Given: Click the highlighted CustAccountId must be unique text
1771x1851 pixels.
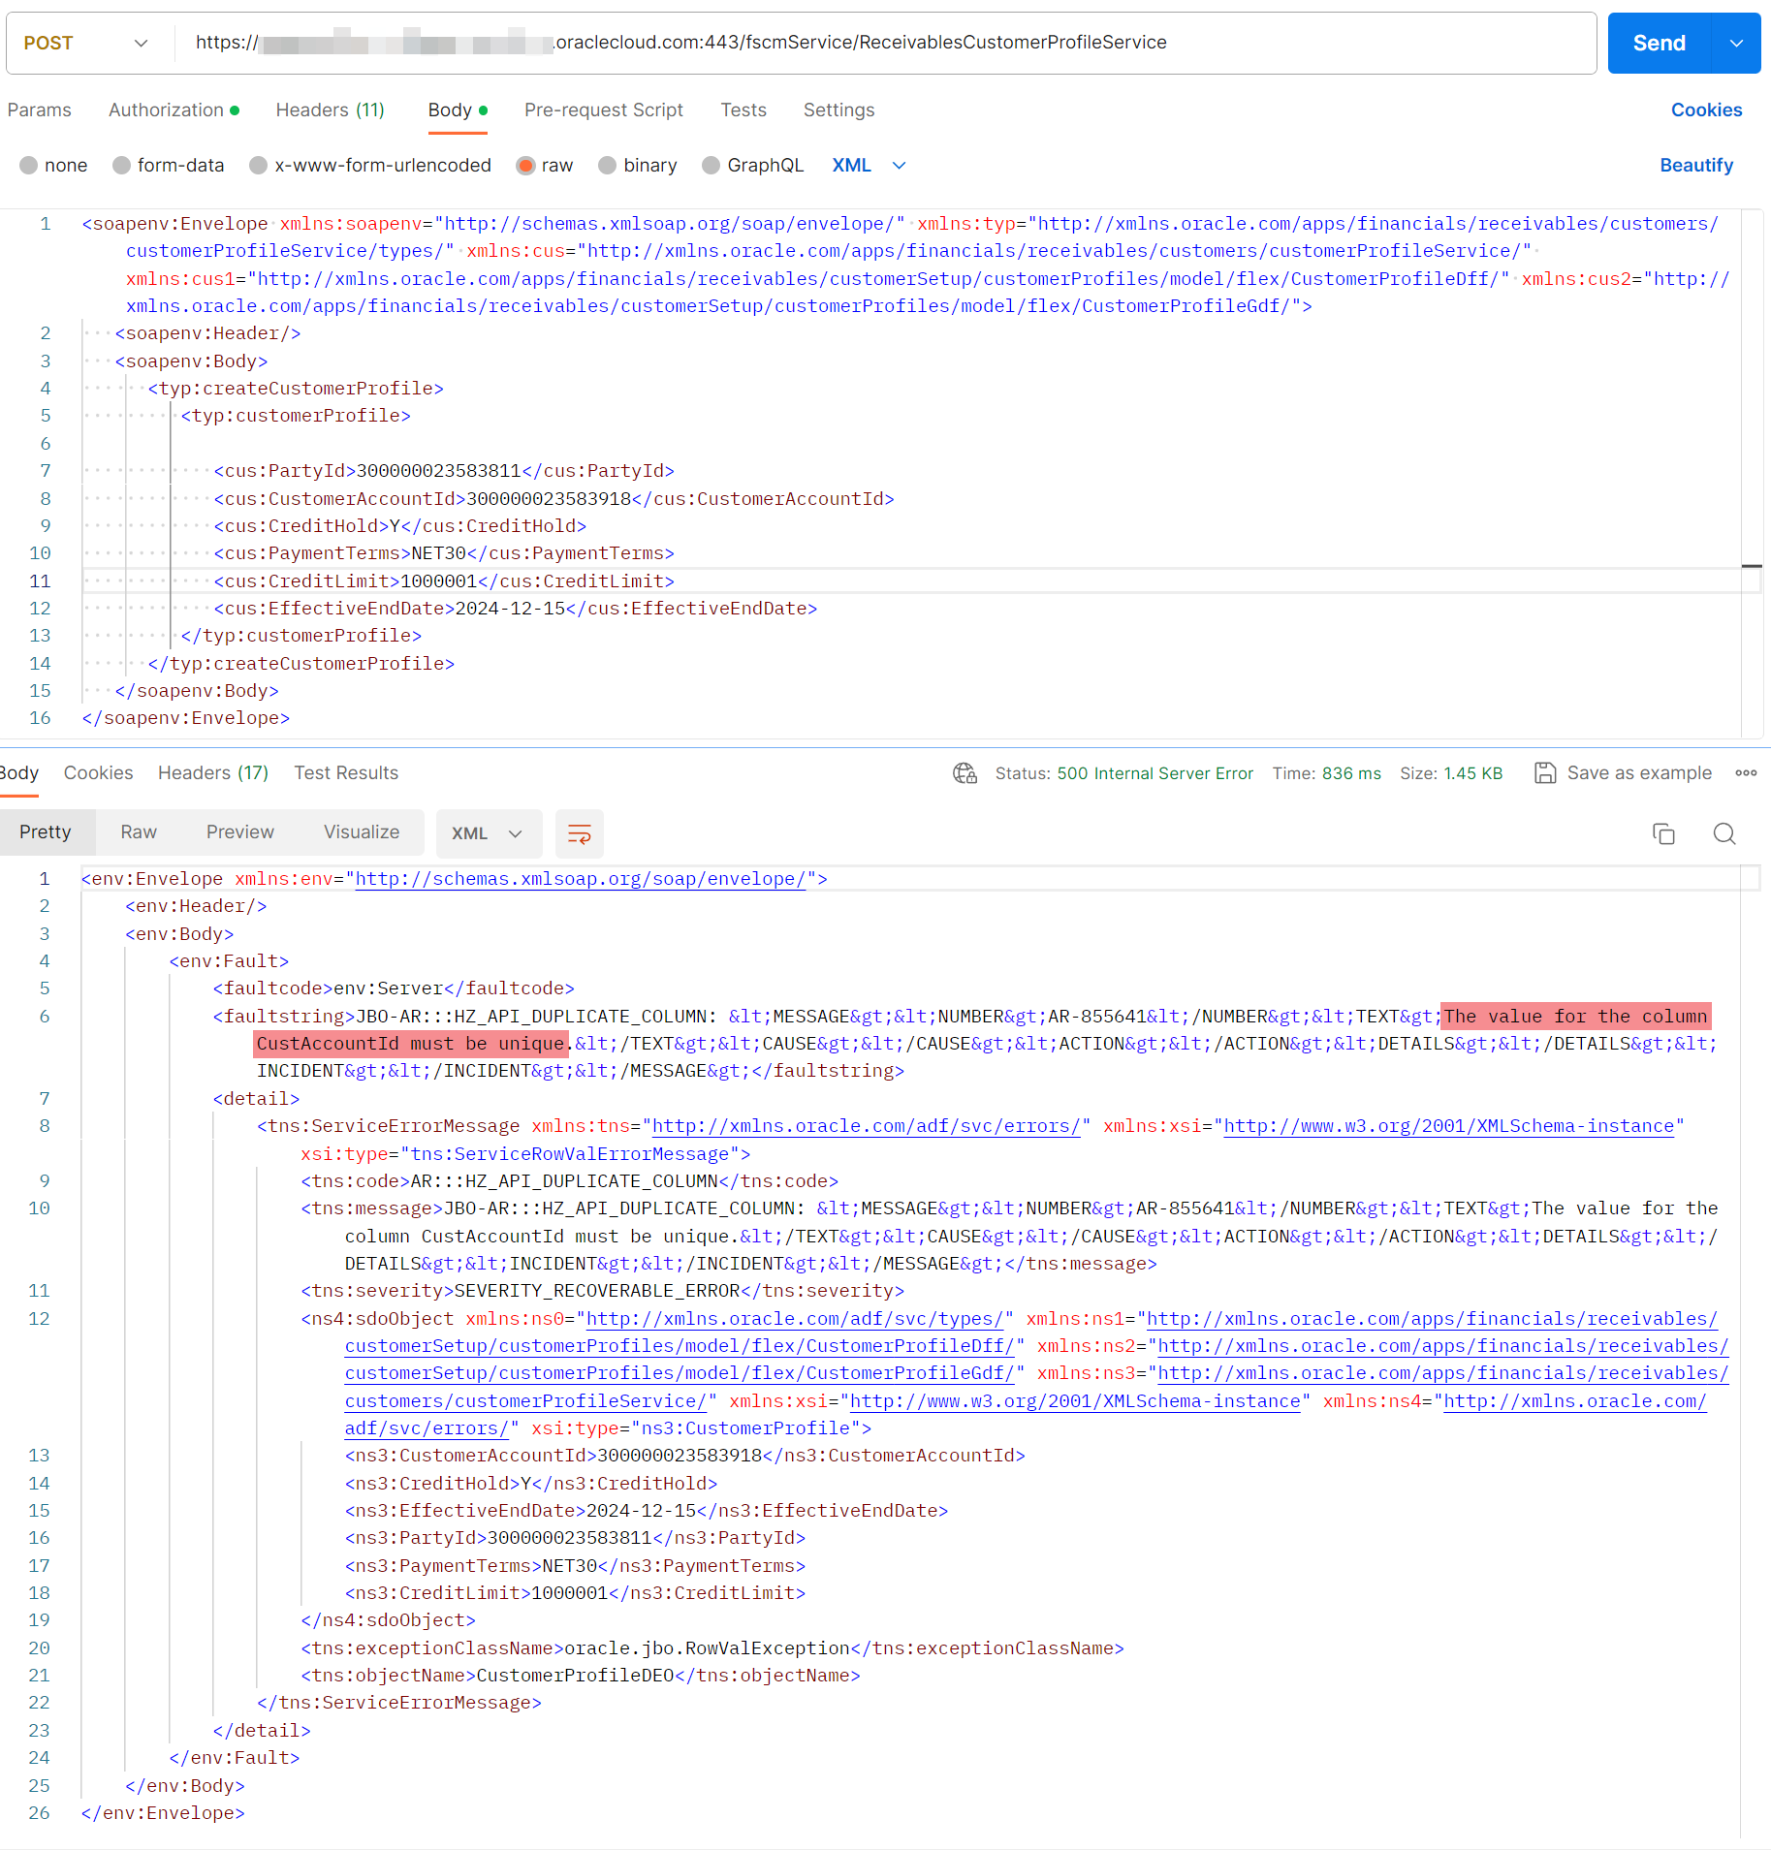Looking at the screenshot, I should pyautogui.click(x=411, y=1044).
